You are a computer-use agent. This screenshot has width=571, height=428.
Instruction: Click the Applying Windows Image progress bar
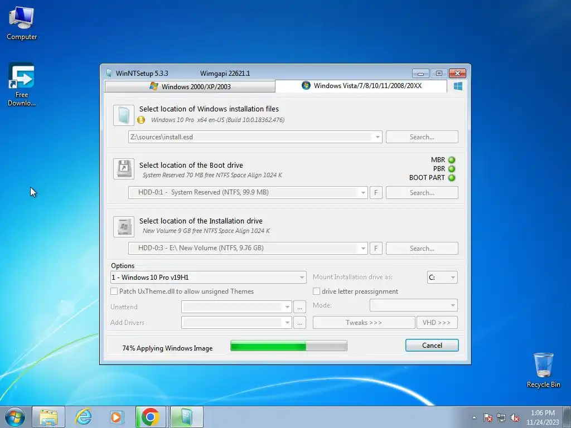pos(289,346)
